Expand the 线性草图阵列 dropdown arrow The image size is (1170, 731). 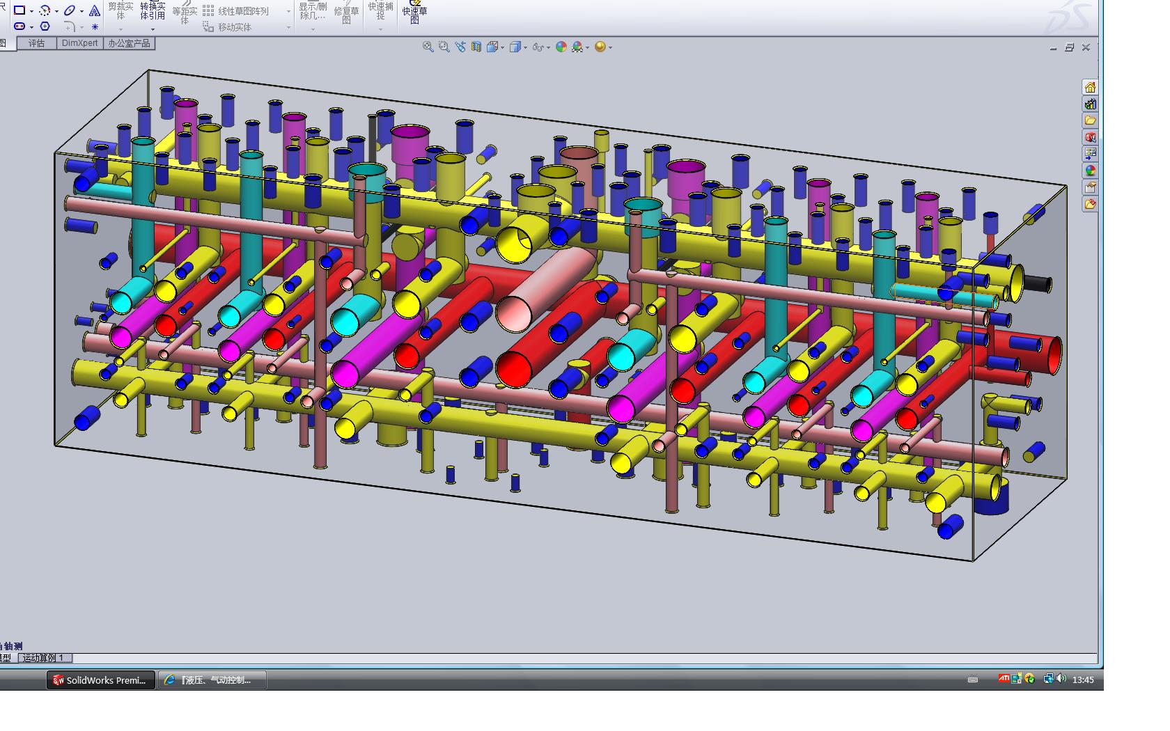pyautogui.click(x=289, y=12)
